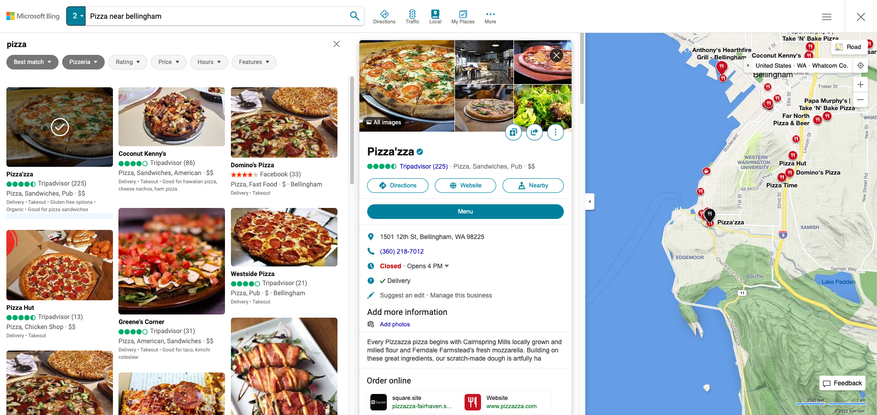Viewport: 877px width, 415px height.
Task: Click the Suggest an edit pencil icon
Action: 371,295
